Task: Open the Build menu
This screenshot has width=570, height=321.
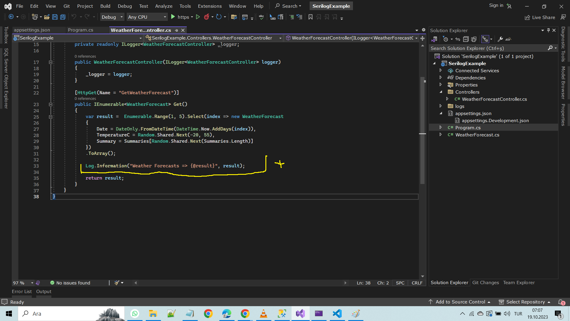Action: point(105,6)
